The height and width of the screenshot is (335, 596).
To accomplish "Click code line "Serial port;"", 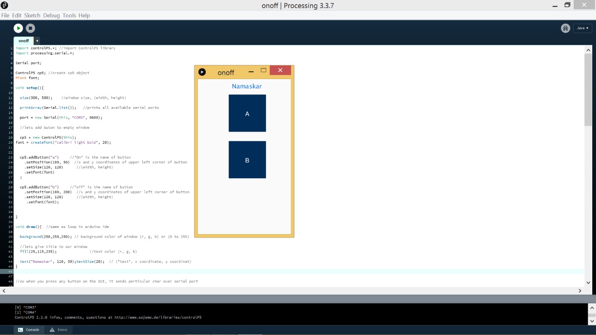I will pyautogui.click(x=28, y=63).
